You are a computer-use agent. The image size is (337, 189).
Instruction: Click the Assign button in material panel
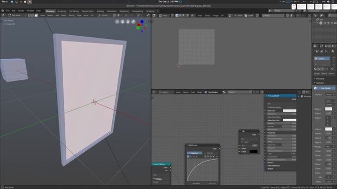tap(316, 73)
